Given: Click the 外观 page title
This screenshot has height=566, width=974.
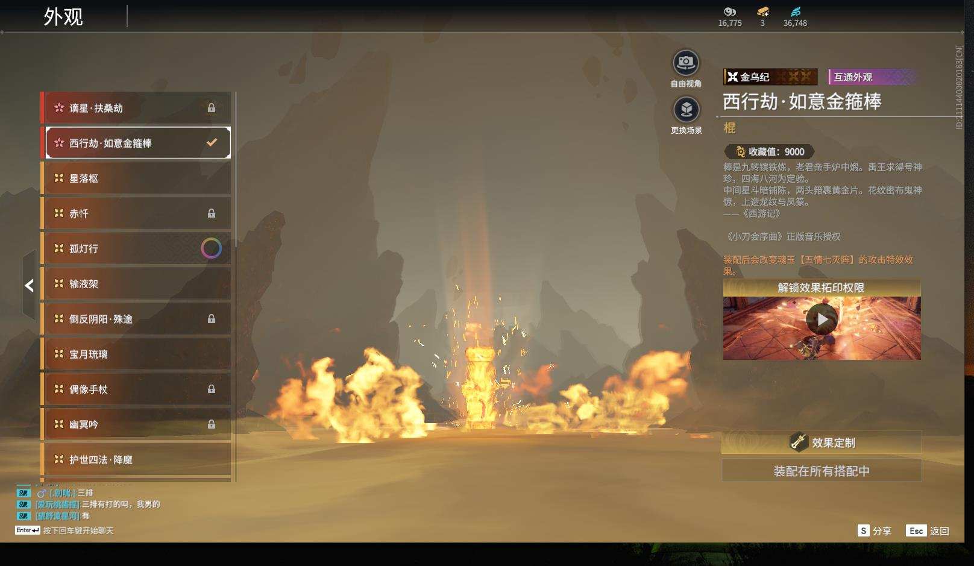Looking at the screenshot, I should pyautogui.click(x=63, y=17).
